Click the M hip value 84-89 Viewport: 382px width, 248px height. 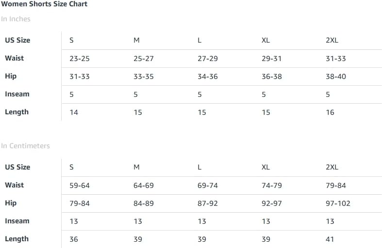(x=144, y=203)
